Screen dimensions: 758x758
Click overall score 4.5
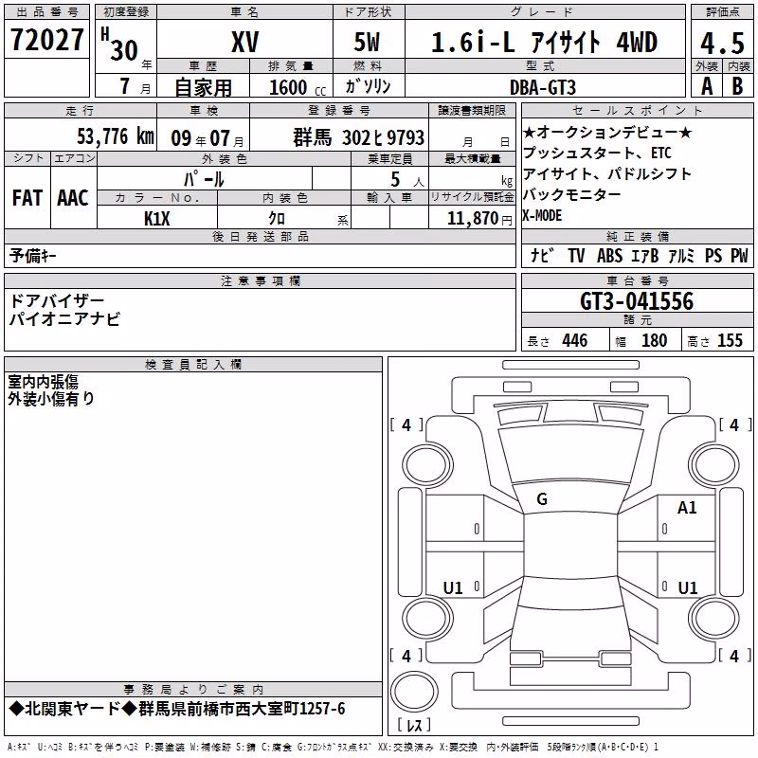[x=722, y=43]
